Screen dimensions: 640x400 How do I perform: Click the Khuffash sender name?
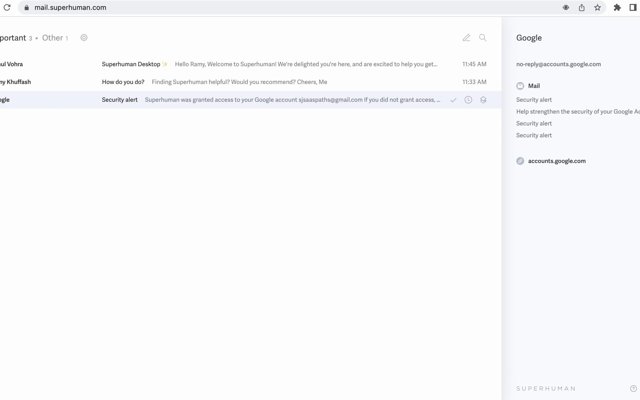tap(15, 82)
